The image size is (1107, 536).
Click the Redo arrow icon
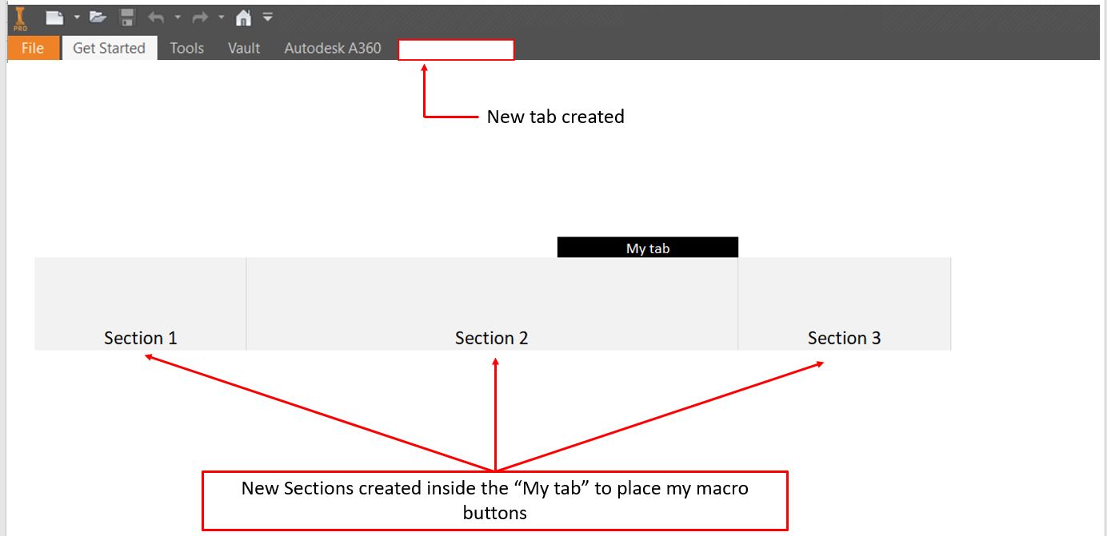pos(200,17)
